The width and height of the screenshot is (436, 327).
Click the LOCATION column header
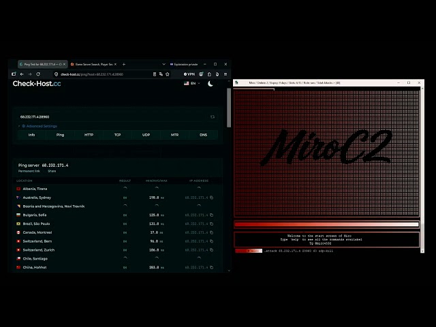(x=25, y=181)
